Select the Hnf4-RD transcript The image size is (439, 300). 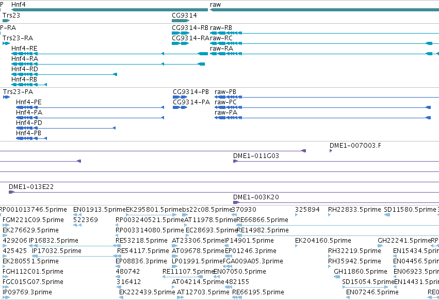click(64, 74)
